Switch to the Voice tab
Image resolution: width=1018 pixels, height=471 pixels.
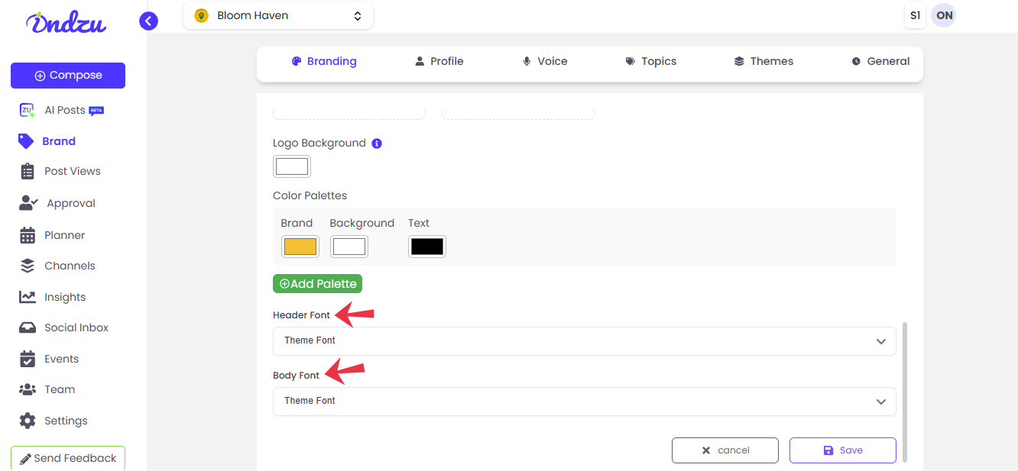[x=544, y=61]
